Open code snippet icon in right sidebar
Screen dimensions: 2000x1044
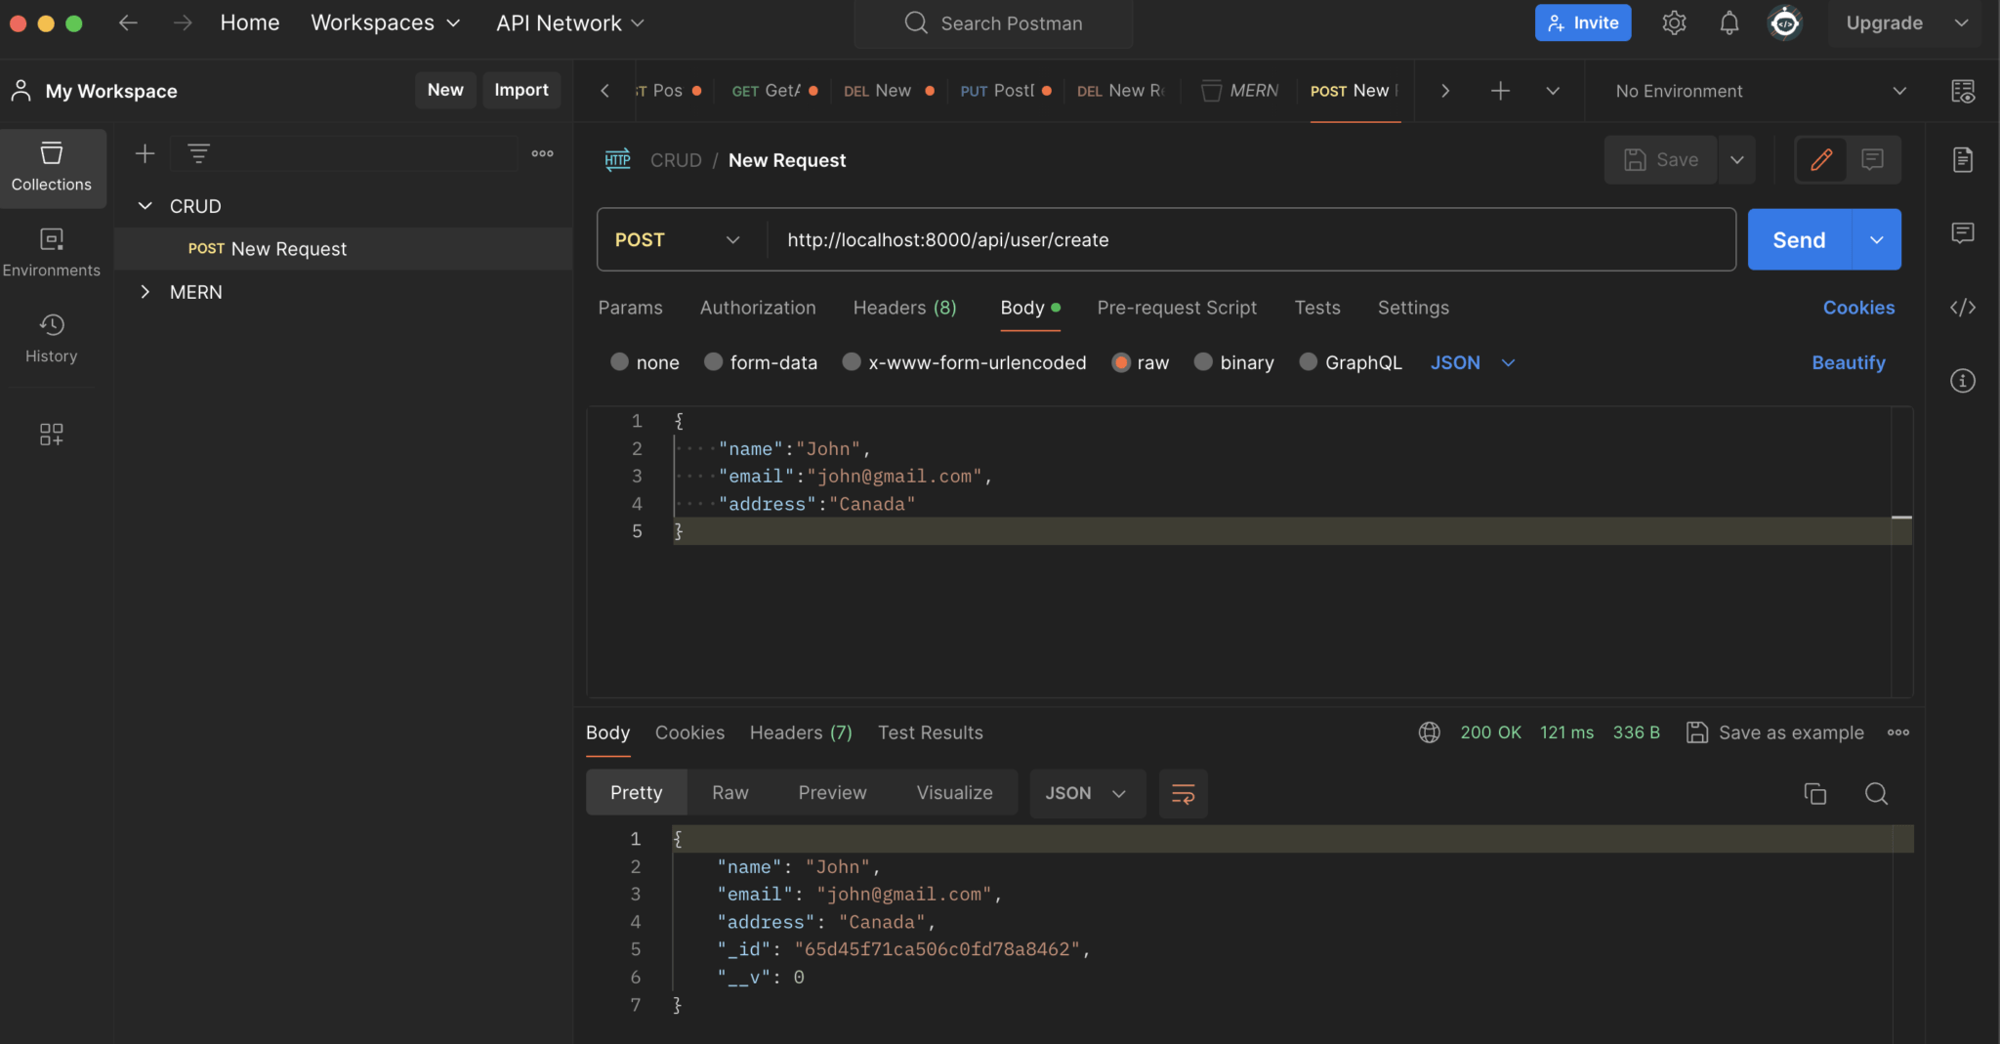[x=1962, y=308]
